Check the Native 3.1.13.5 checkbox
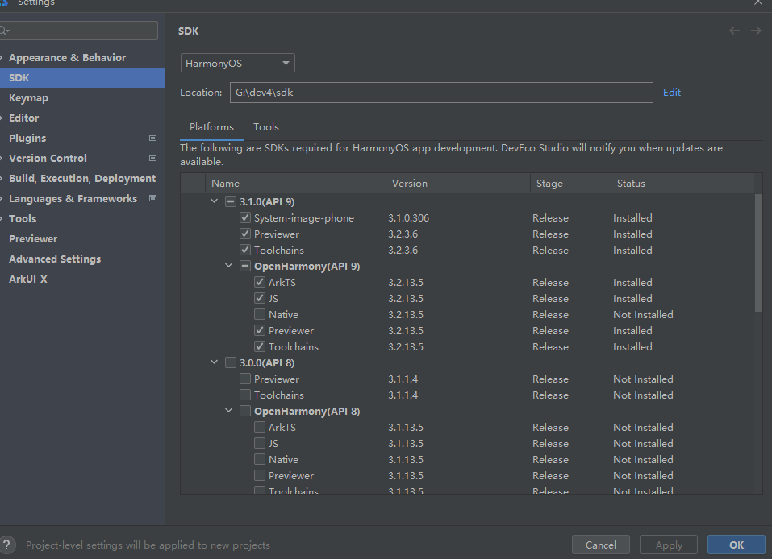Viewport: 772px width, 559px height. pos(260,459)
